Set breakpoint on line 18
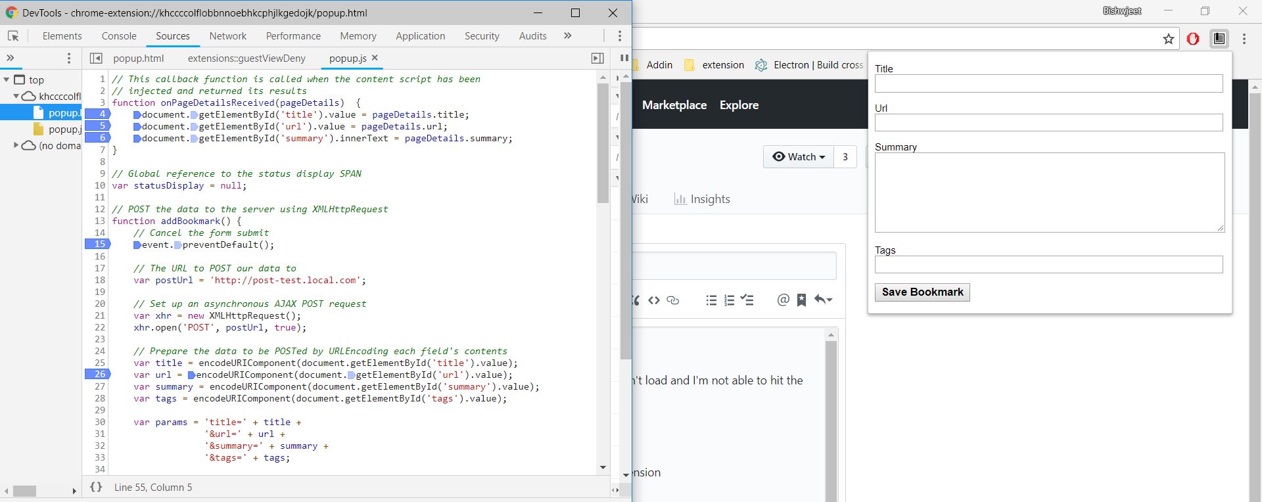This screenshot has height=502, width=1262. point(99,280)
